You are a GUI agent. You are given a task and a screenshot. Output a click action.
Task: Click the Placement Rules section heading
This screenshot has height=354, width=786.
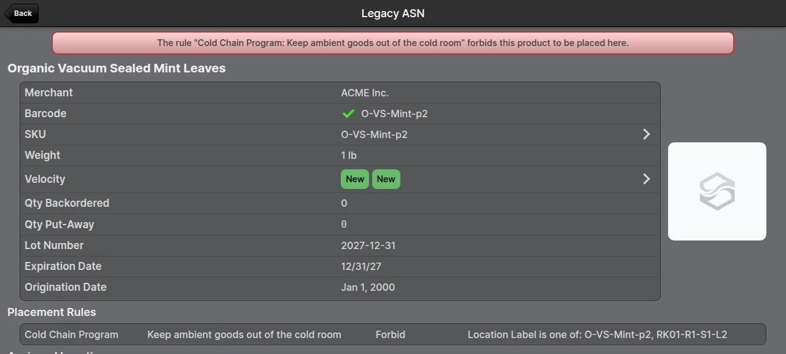coord(52,312)
